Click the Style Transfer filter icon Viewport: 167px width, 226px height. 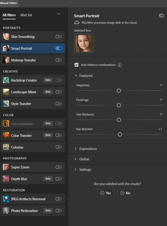pos(6,104)
